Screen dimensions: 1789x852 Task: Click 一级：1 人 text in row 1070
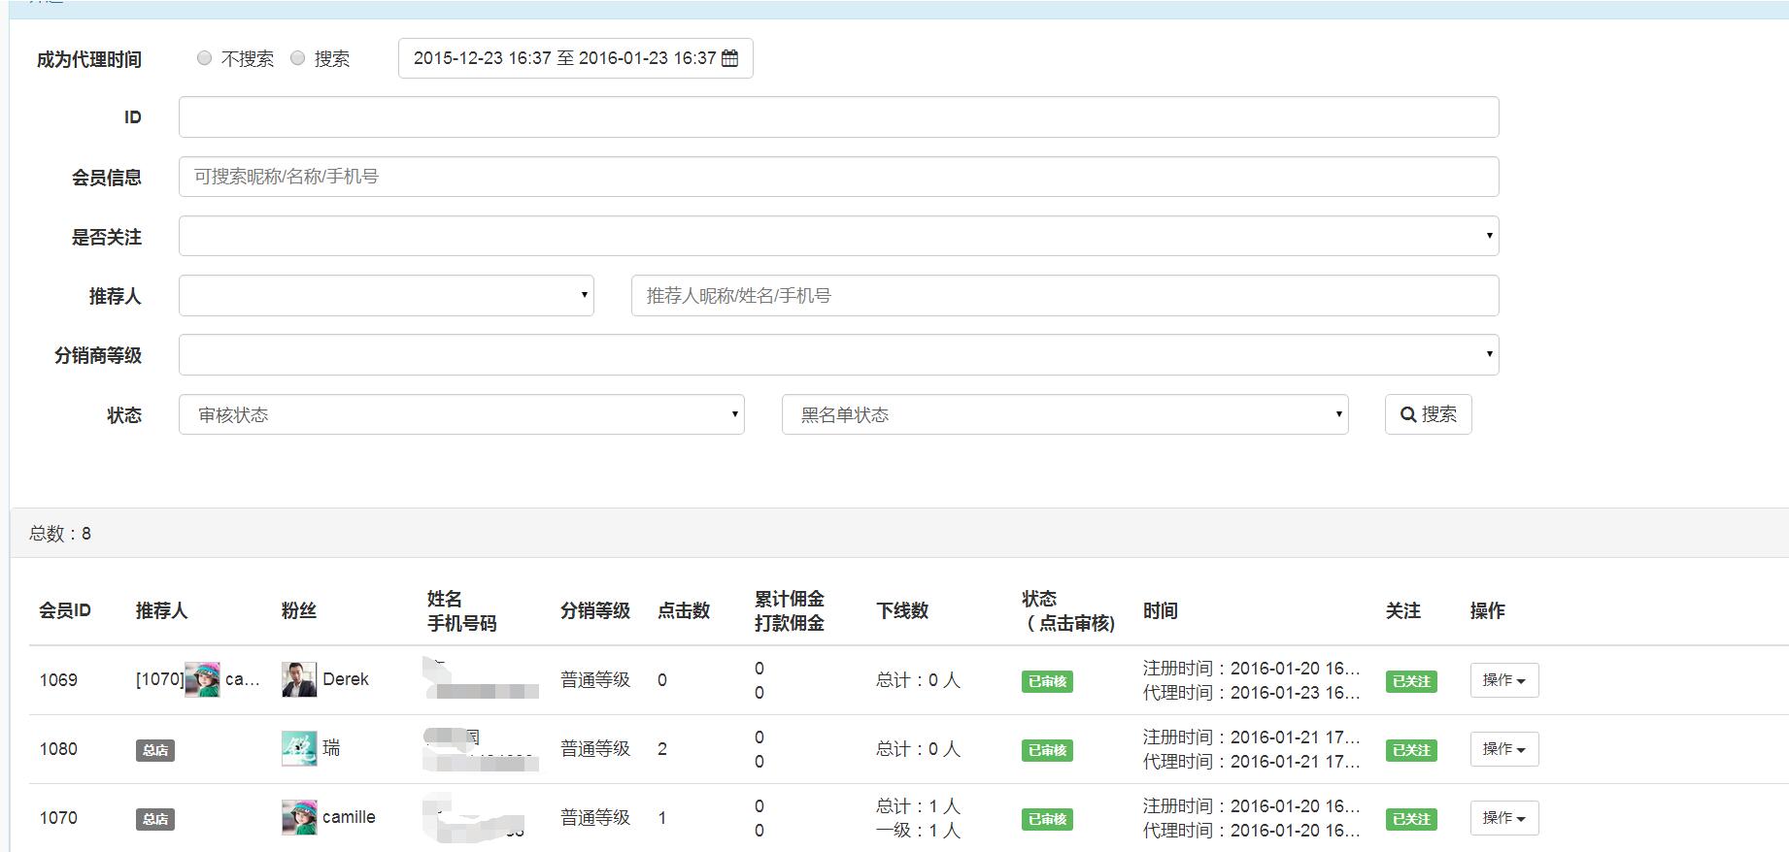coord(918,831)
